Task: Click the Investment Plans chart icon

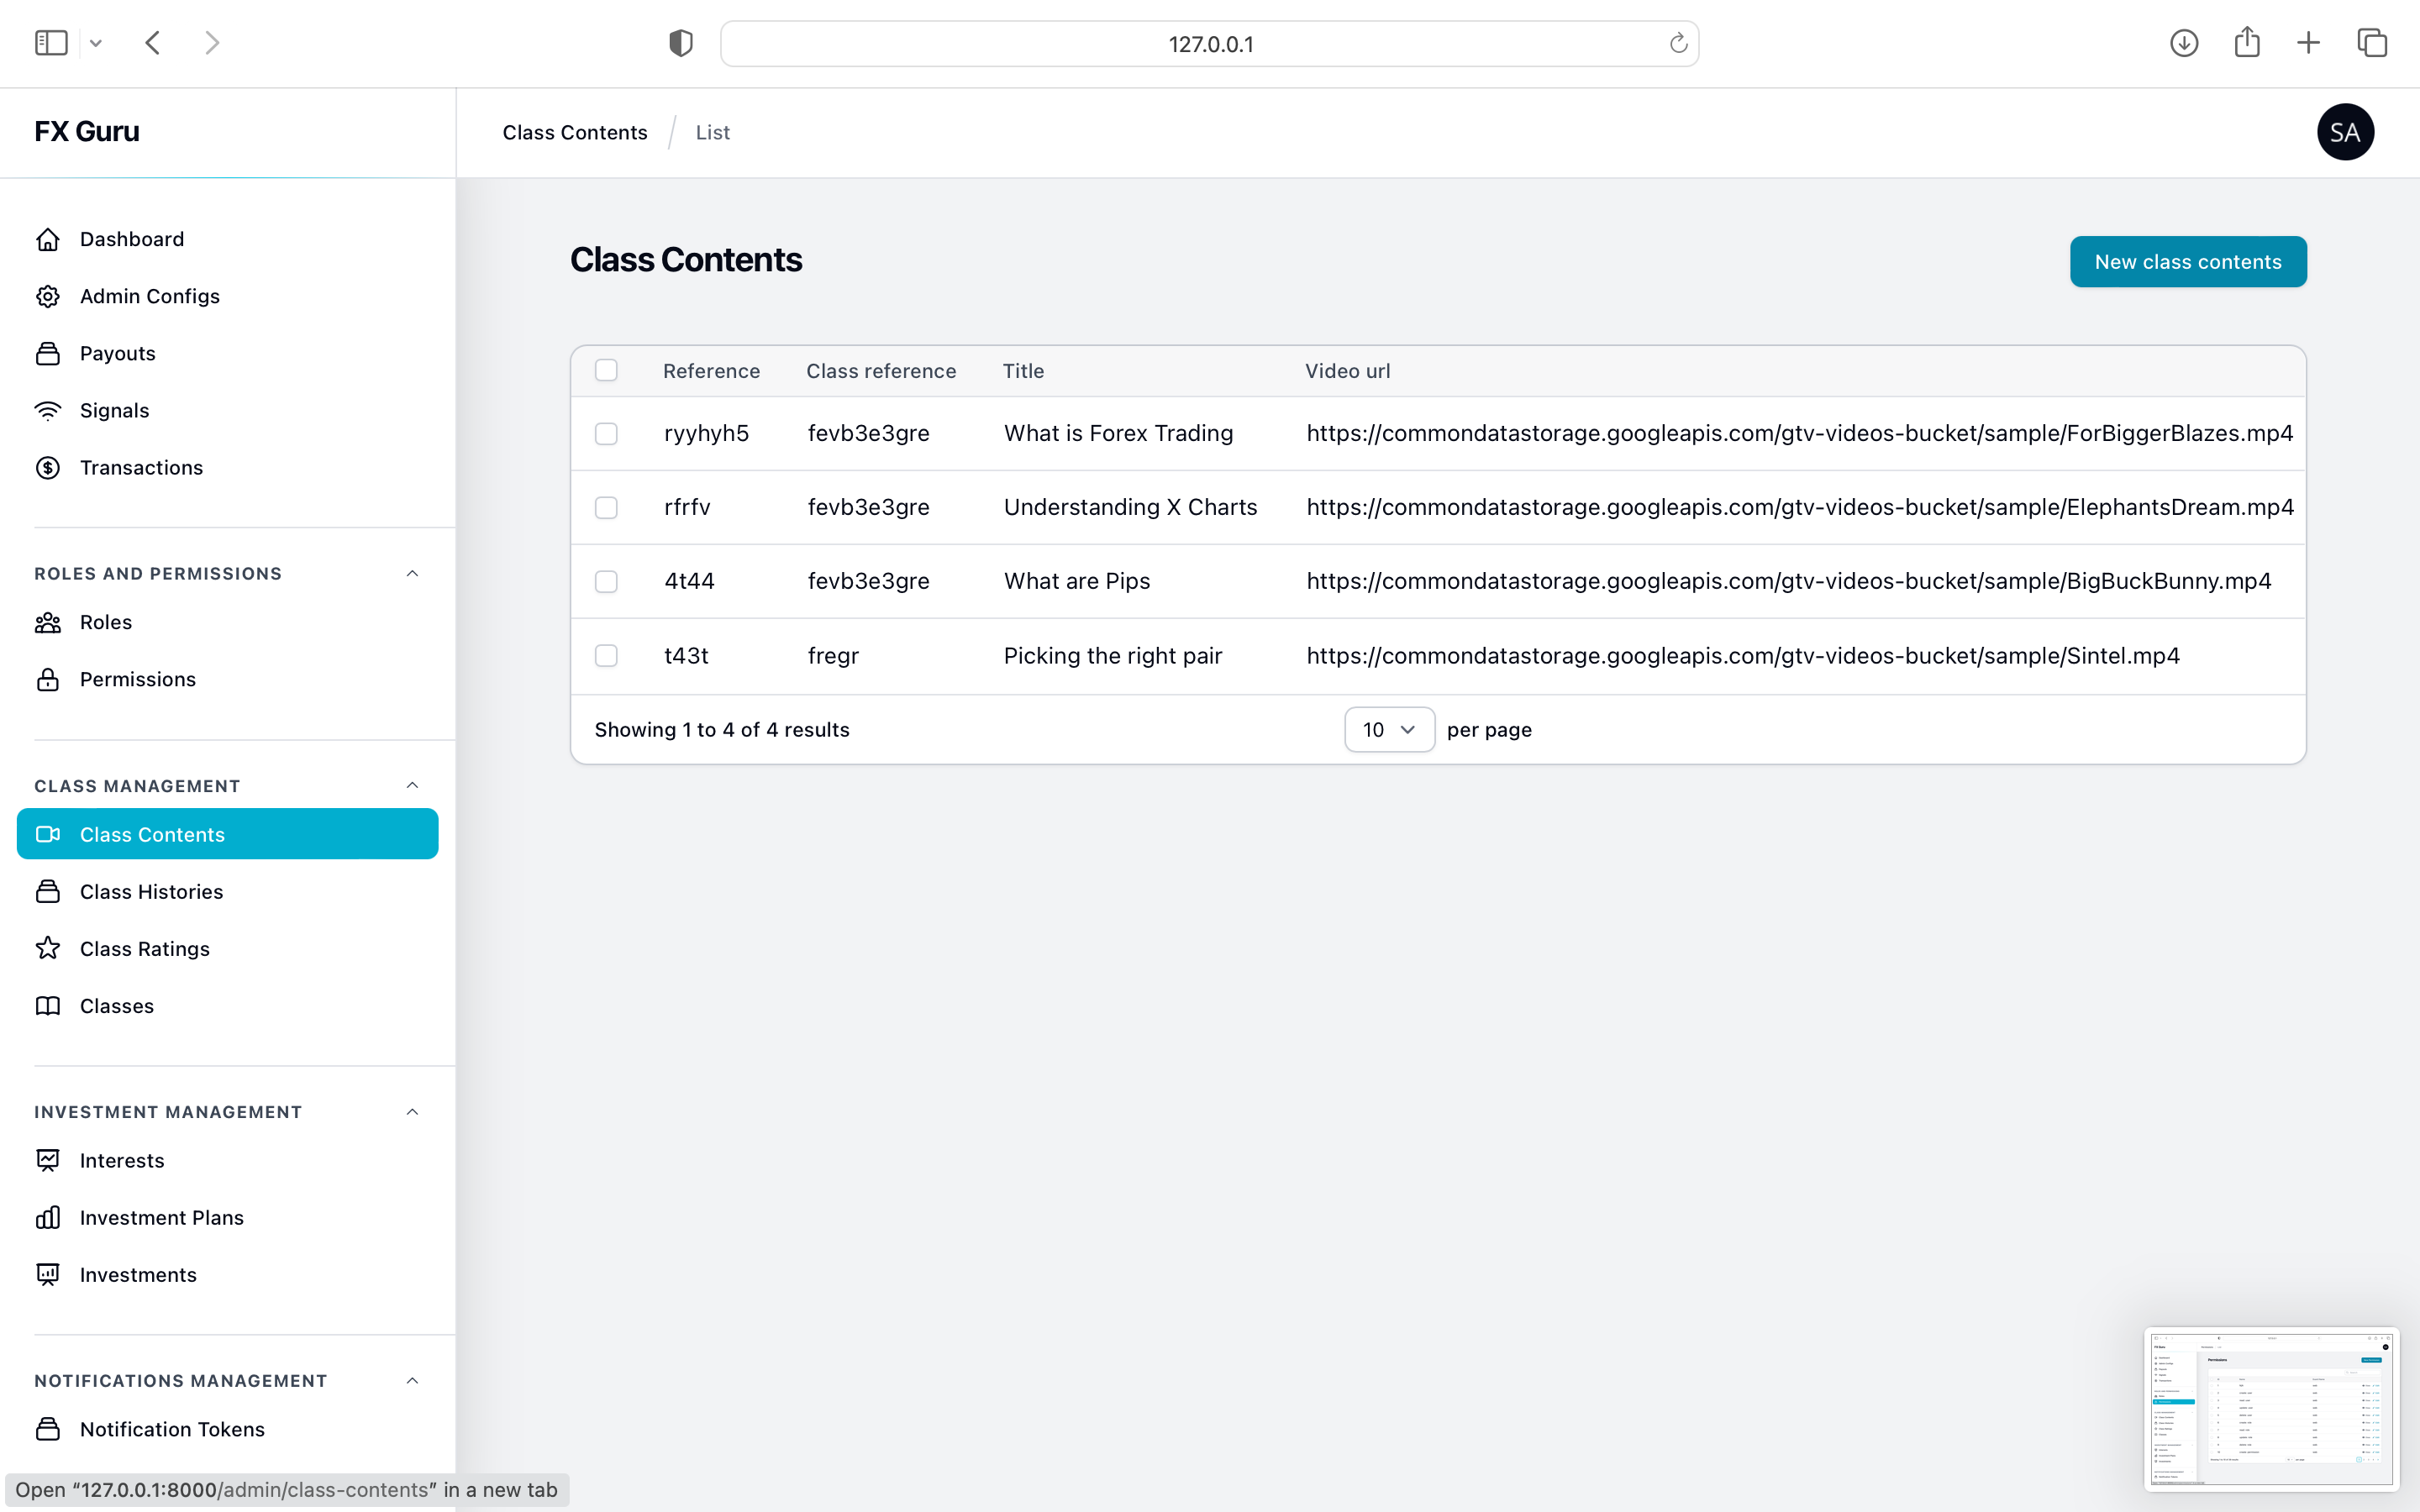Action: coord(47,1217)
